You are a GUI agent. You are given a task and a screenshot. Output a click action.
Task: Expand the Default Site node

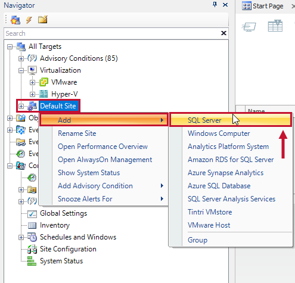21,106
